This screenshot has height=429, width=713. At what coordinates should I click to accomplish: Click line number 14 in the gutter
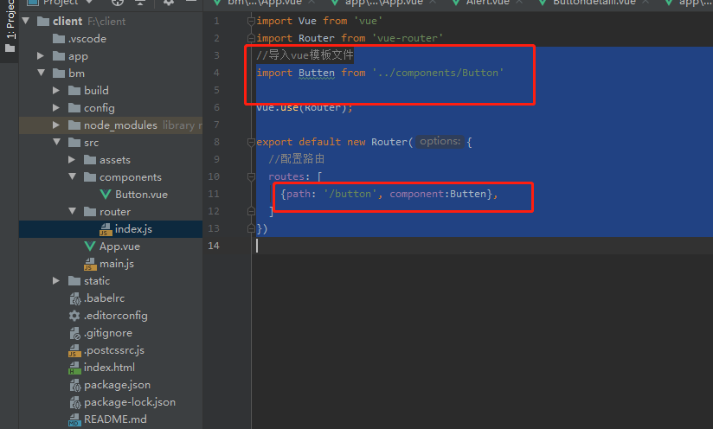(214, 246)
